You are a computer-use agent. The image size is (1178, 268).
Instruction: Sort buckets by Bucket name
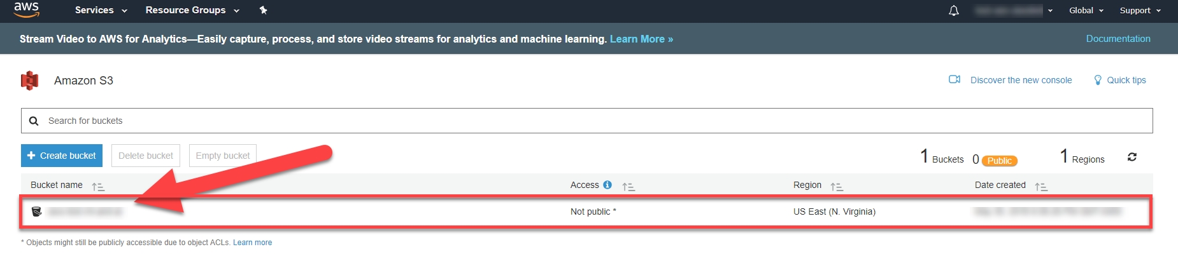98,186
